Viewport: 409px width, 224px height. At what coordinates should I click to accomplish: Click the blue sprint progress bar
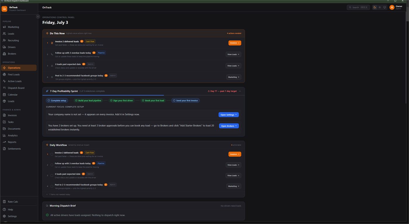pyautogui.click(x=103, y=95)
